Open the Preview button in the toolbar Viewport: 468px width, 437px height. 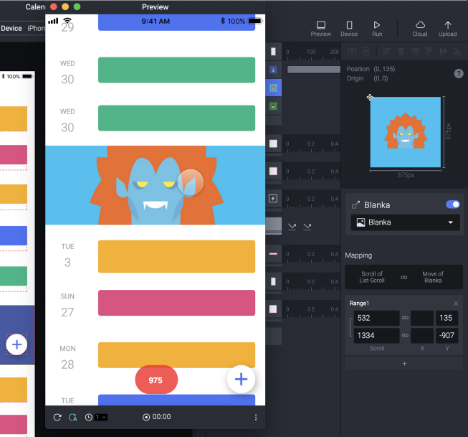[321, 29]
